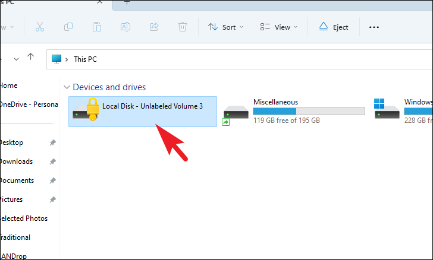This screenshot has height=260, width=433.
Task: Open OneDrive - Personal in sidebar
Action: [x=29, y=104]
